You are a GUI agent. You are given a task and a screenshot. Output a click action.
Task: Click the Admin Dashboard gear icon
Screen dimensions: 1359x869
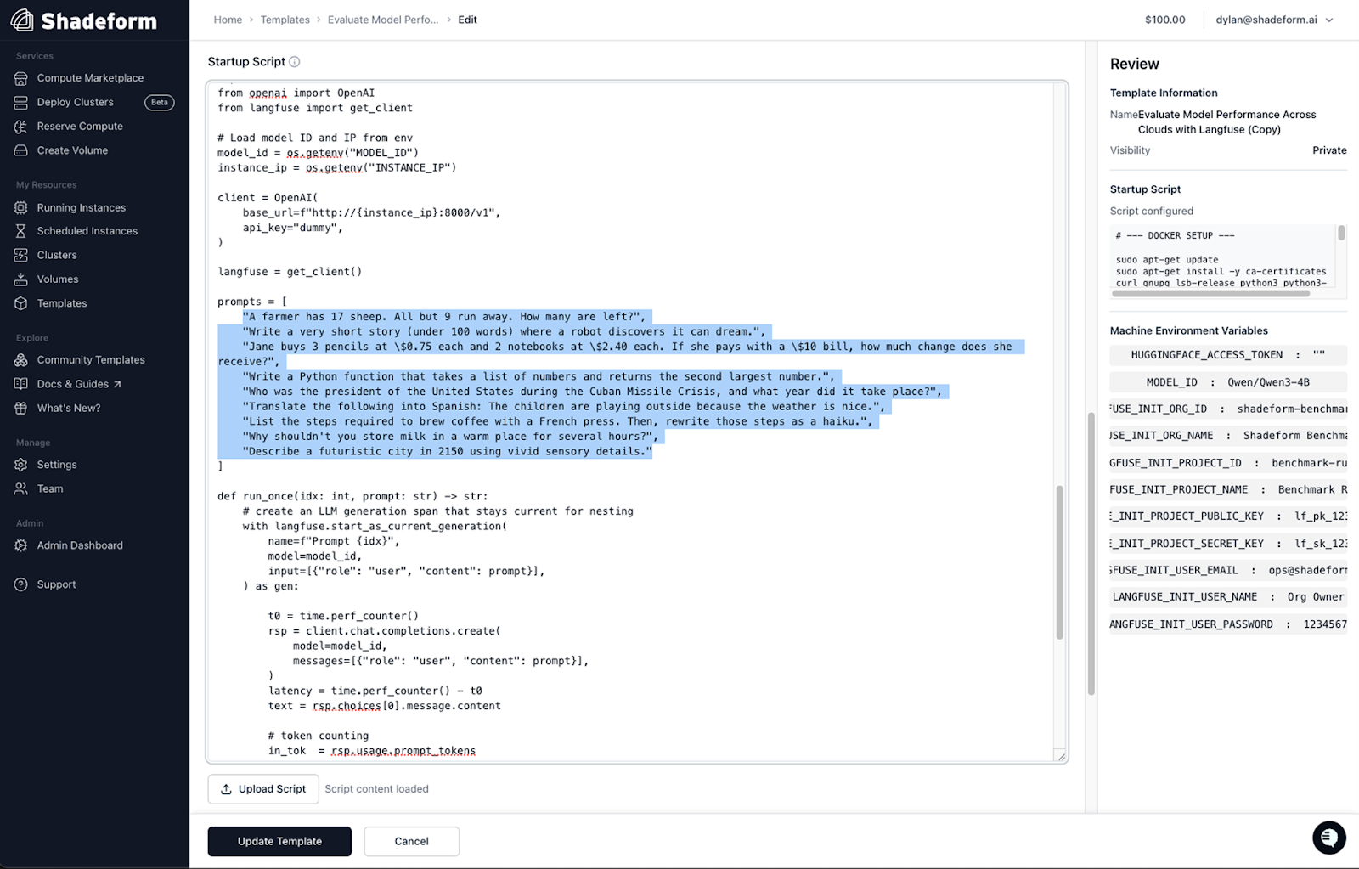click(21, 545)
